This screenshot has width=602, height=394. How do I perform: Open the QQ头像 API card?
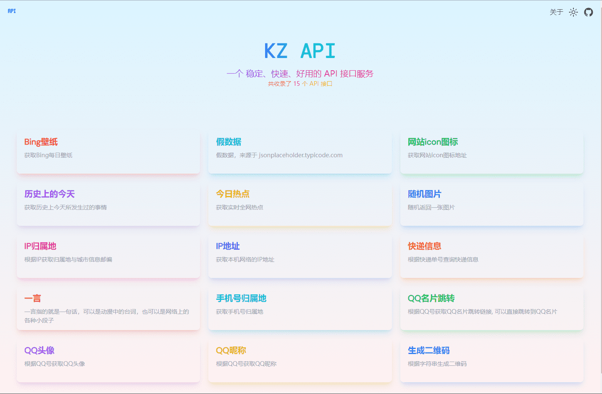tap(108, 360)
